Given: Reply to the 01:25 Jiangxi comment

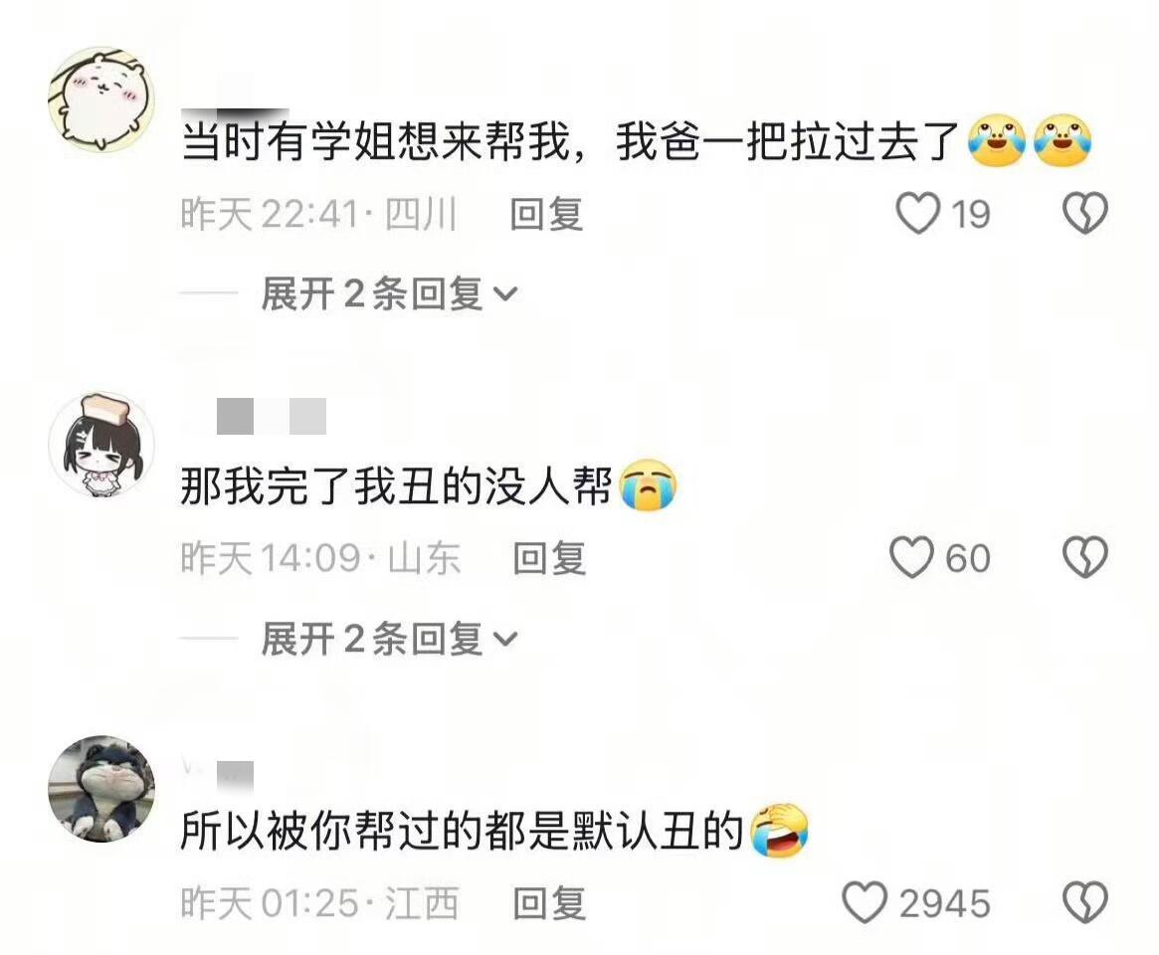Looking at the screenshot, I should point(549,903).
